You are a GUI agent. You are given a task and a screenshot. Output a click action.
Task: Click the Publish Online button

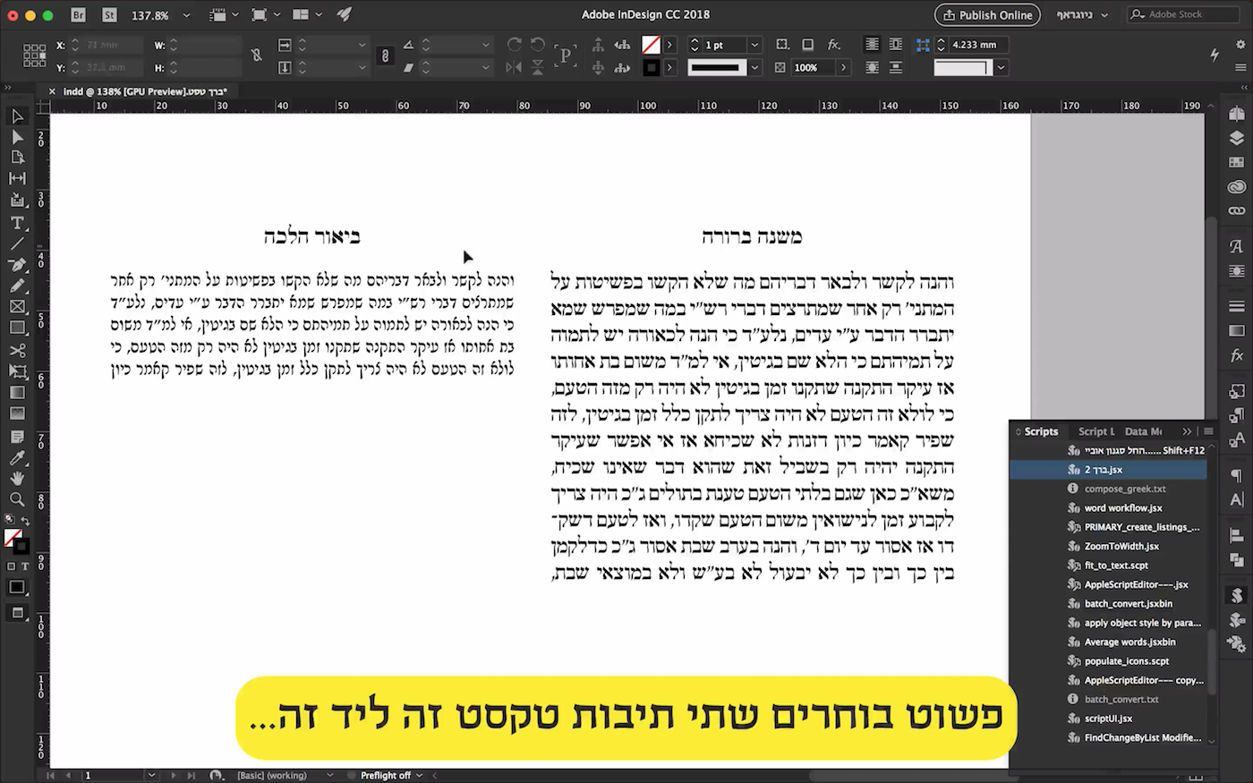(986, 14)
